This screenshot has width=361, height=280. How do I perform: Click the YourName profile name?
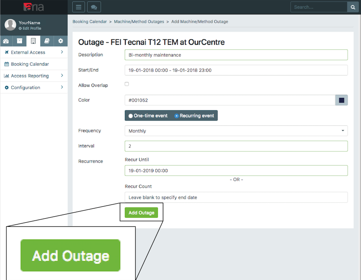pos(30,23)
